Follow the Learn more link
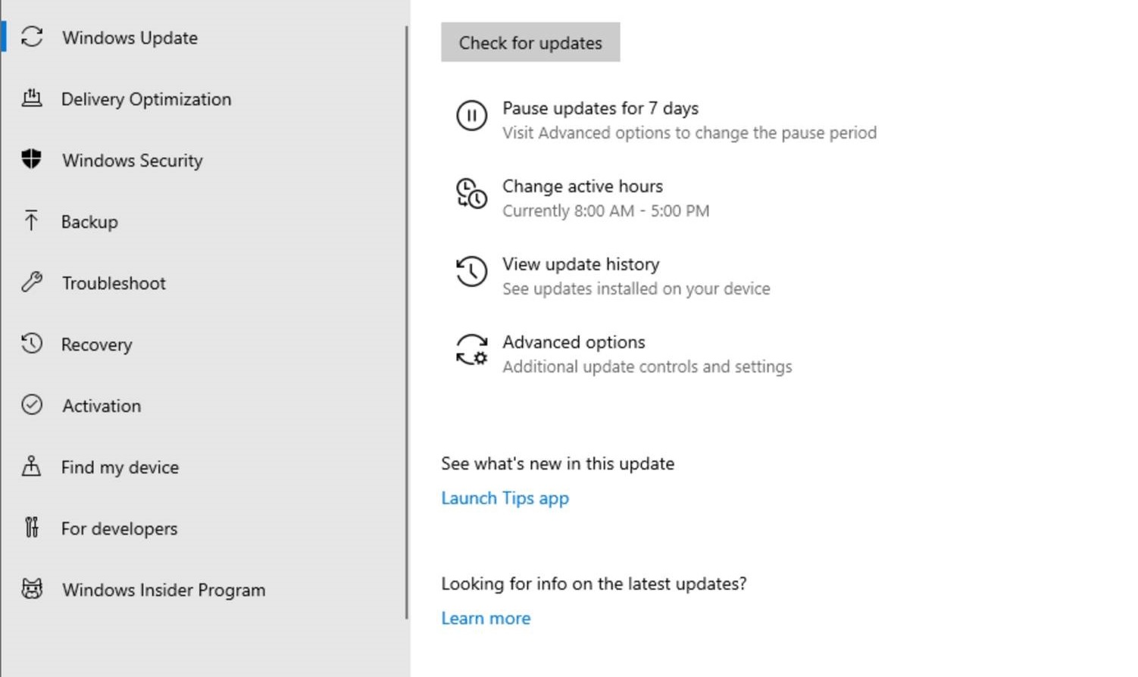The width and height of the screenshot is (1138, 677). coord(486,619)
